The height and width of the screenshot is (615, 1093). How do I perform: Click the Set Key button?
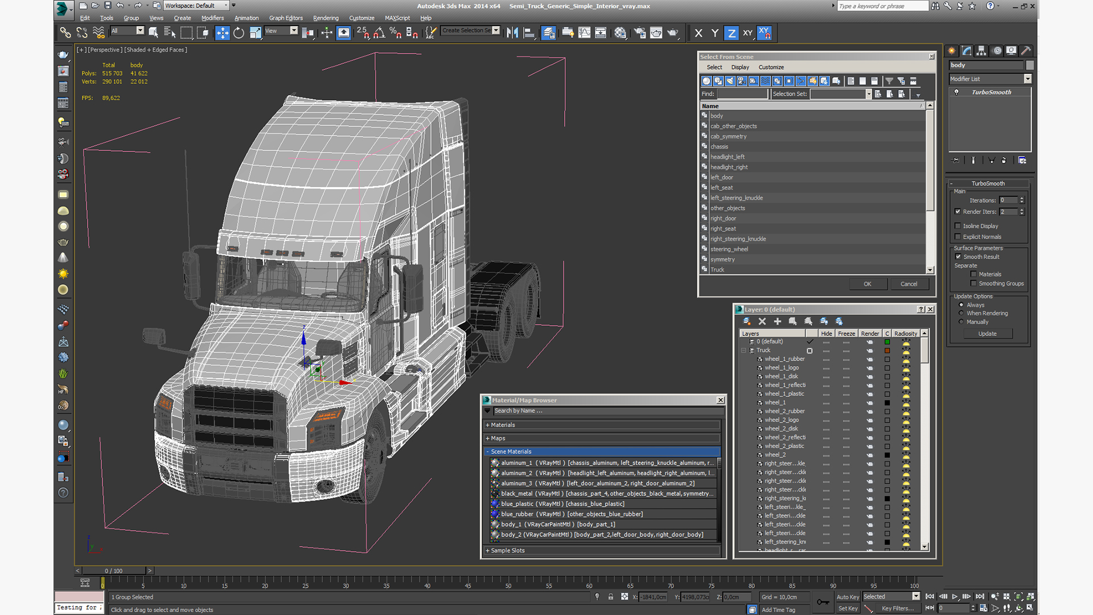pos(847,608)
